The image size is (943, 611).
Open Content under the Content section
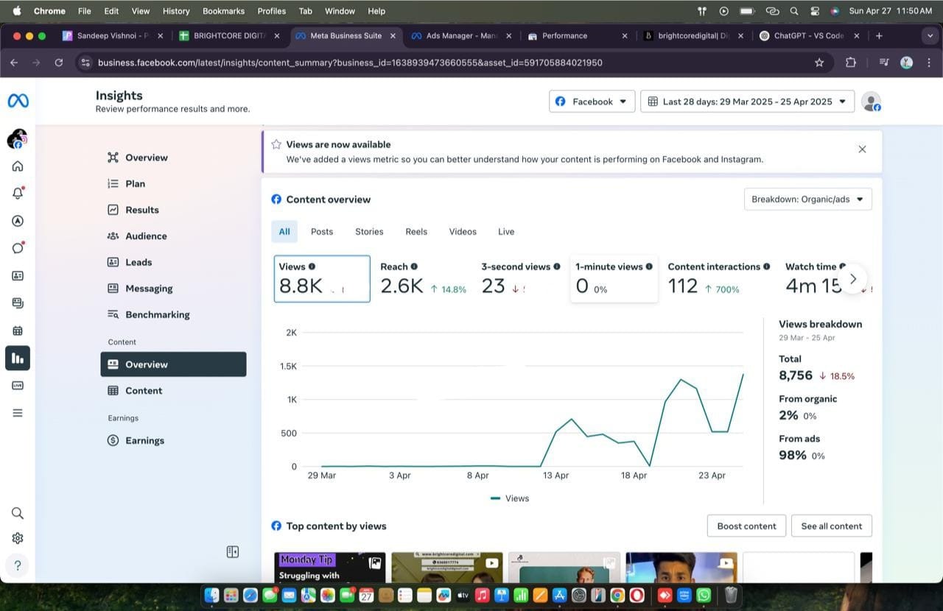[144, 391]
